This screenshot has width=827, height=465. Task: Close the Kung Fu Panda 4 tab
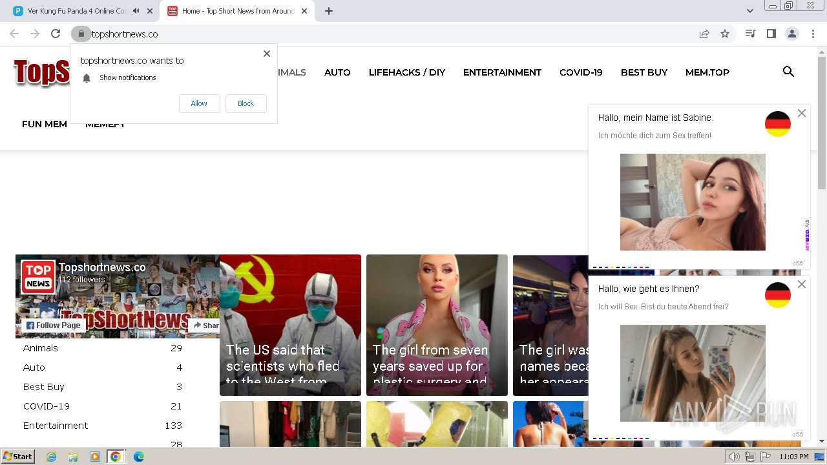pyautogui.click(x=150, y=11)
